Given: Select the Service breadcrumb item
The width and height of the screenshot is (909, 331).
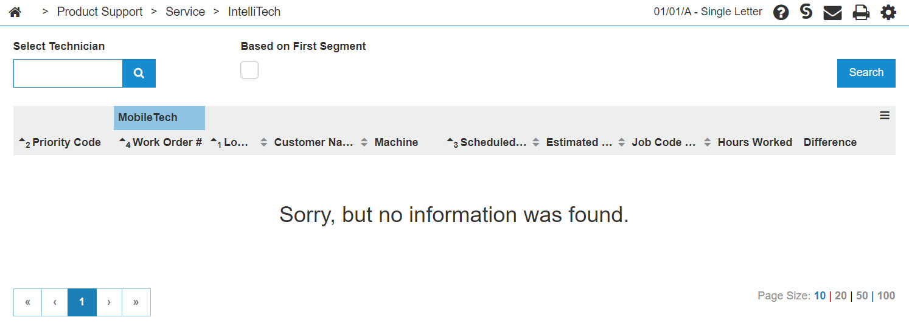Looking at the screenshot, I should 185,12.
